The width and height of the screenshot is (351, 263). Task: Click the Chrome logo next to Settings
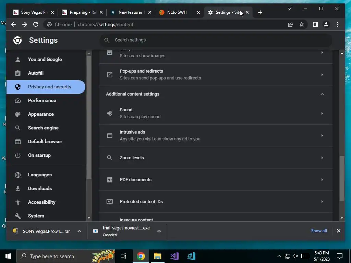click(x=17, y=40)
